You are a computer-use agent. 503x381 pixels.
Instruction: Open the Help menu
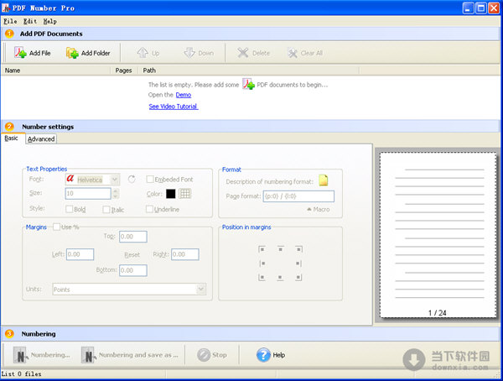pos(50,21)
